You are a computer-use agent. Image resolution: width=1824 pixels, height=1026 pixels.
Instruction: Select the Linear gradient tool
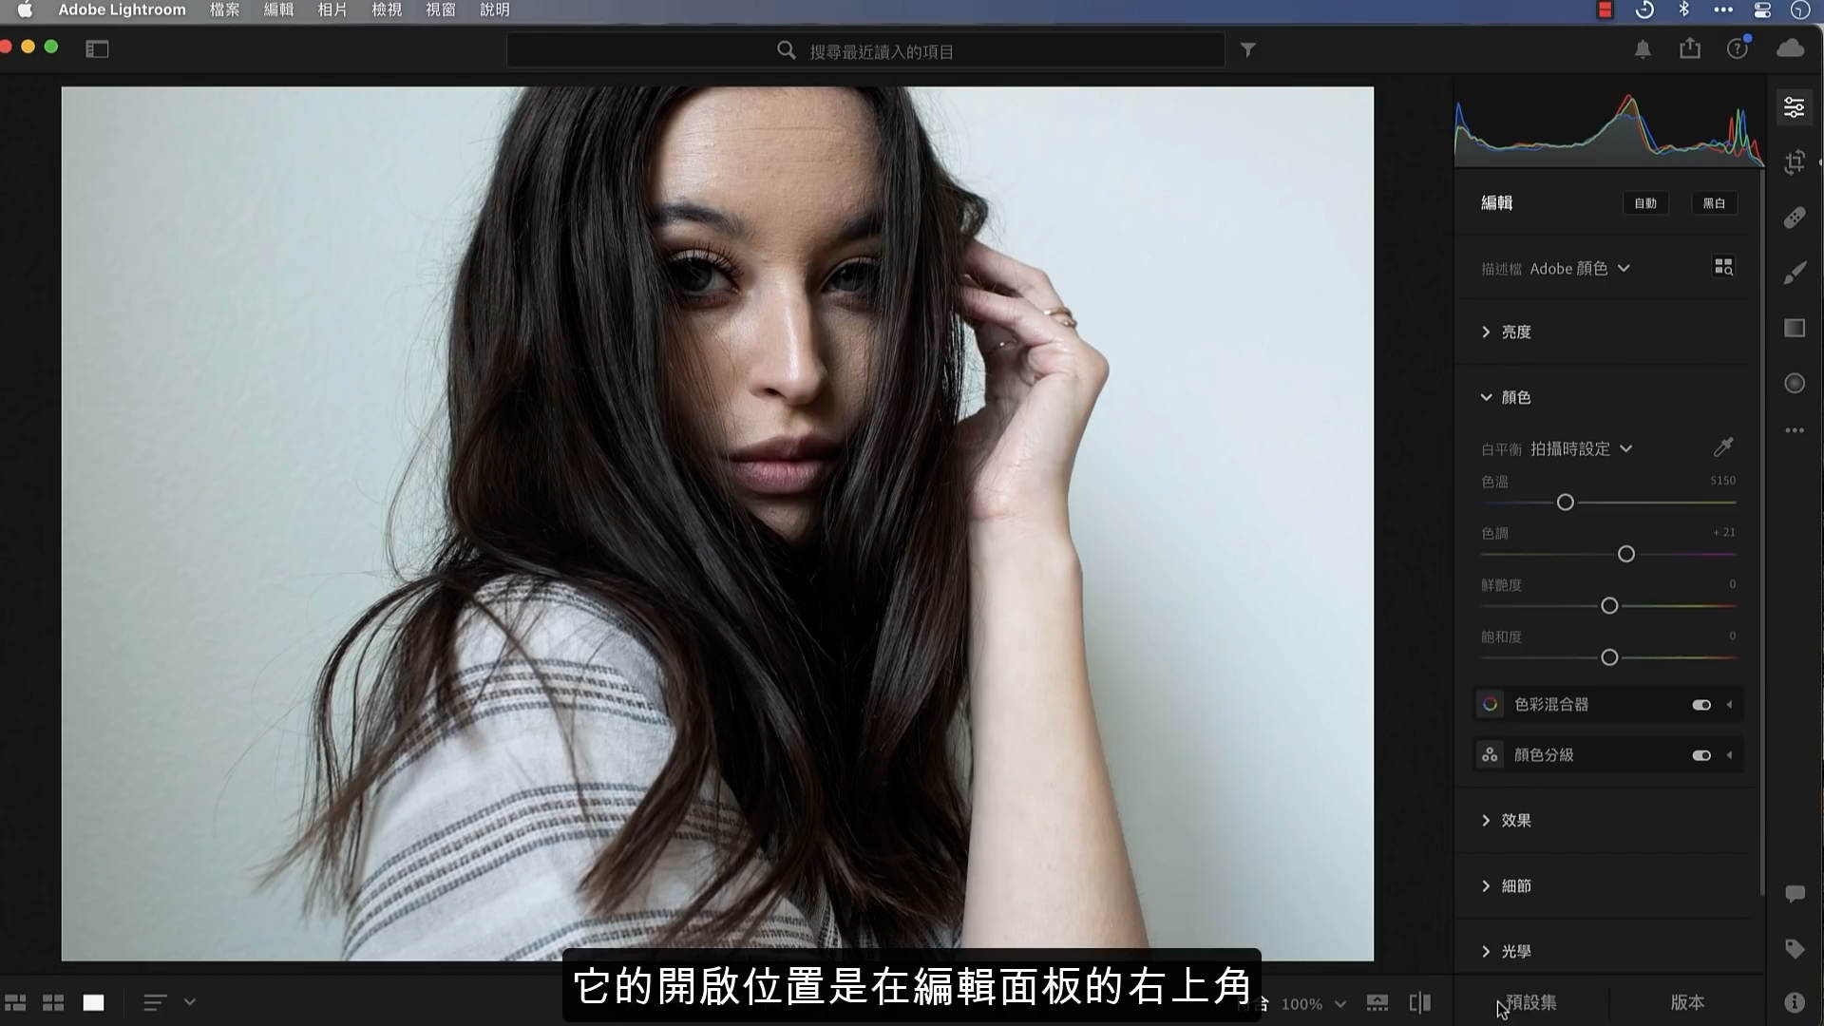[1795, 328]
